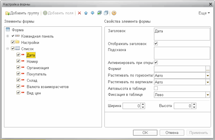
Task: Click the ellipsis button in Формат field
Action: (x=208, y=69)
